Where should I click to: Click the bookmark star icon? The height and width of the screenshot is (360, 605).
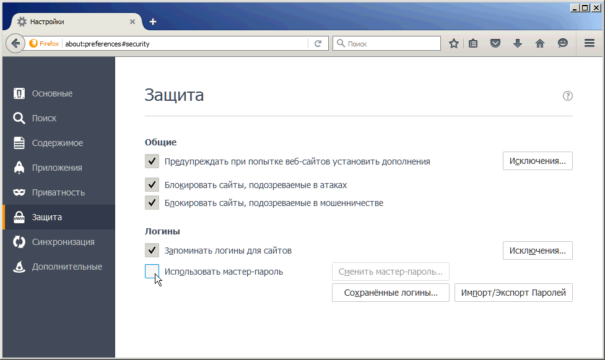pyautogui.click(x=454, y=43)
